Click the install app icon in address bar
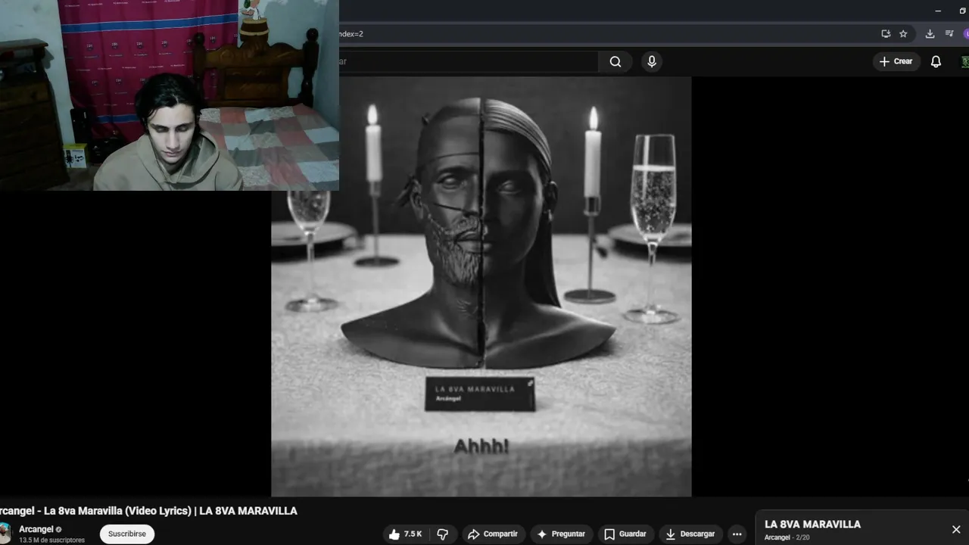969x545 pixels. tap(886, 34)
